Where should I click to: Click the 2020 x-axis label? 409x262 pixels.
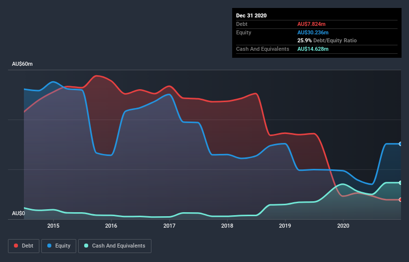pyautogui.click(x=343, y=226)
